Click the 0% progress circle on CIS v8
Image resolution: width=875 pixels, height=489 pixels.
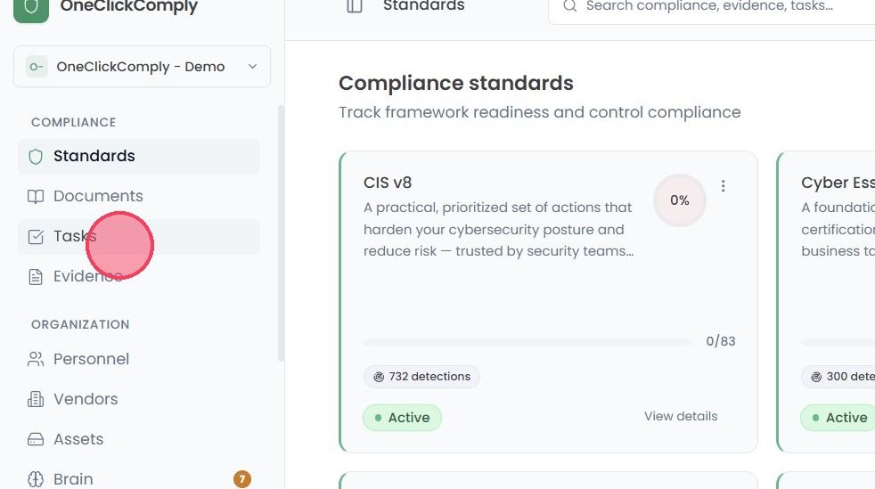point(680,200)
